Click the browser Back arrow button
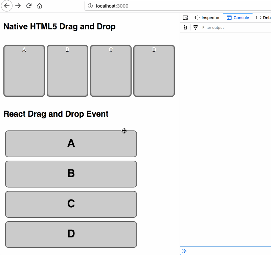The height and width of the screenshot is (255, 271). (7, 6)
